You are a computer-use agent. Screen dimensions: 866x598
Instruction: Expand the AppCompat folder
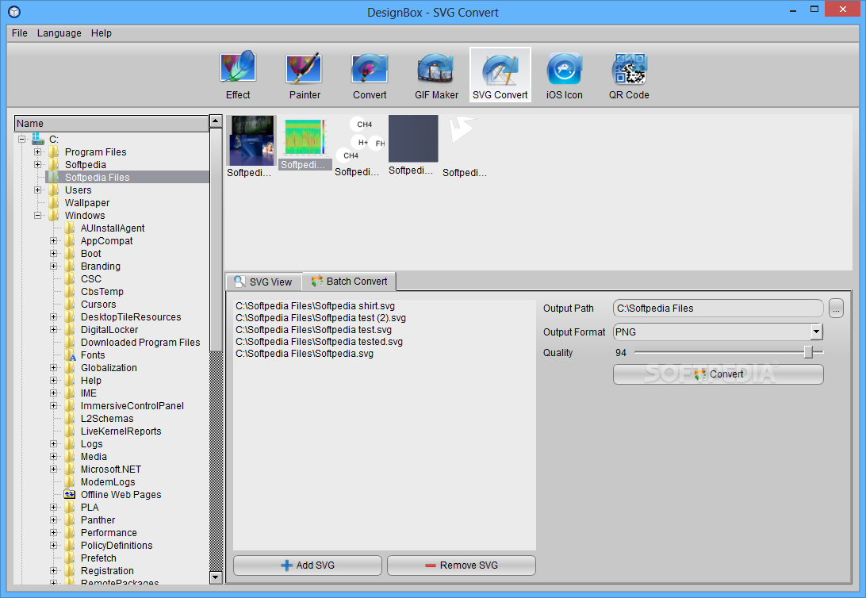click(54, 240)
